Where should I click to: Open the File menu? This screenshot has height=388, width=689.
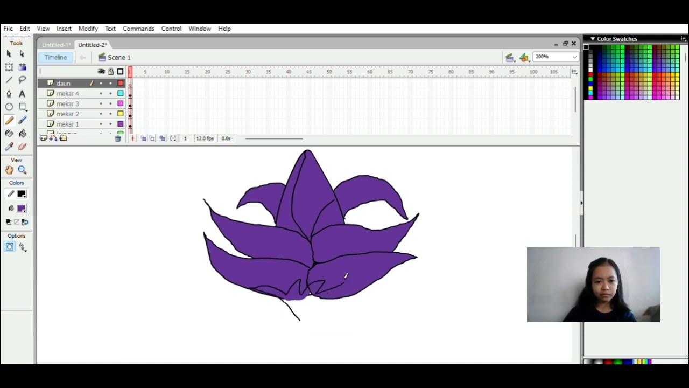(8, 29)
